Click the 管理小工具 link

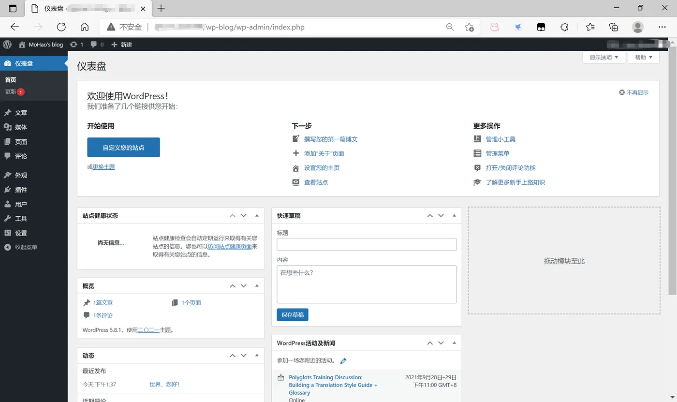[x=500, y=139]
